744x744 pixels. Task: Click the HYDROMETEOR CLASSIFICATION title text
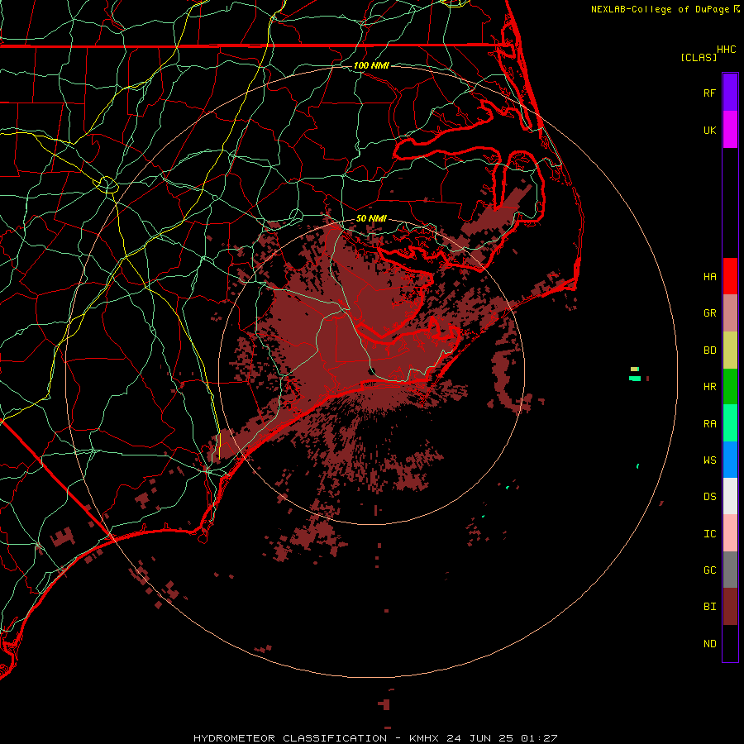pos(290,738)
